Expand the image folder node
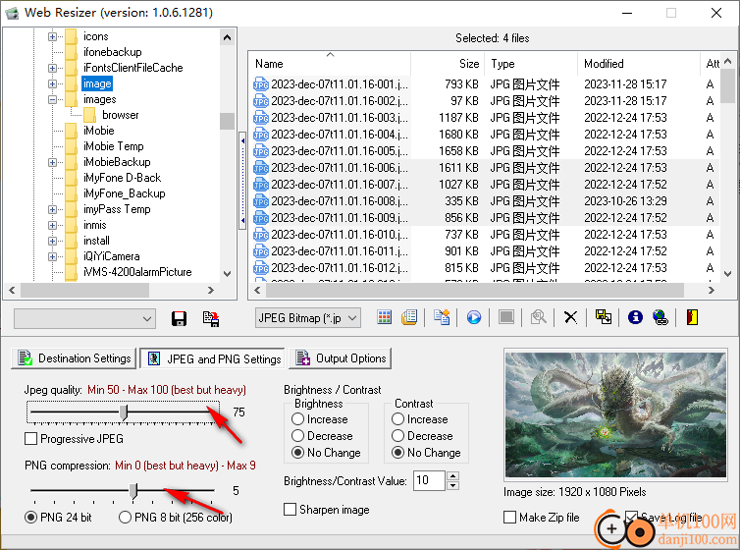Viewport: 740px width, 550px height. pyautogui.click(x=52, y=83)
